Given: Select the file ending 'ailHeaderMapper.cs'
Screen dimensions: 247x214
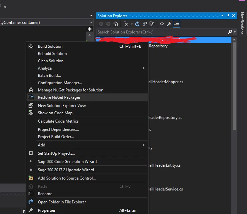Looking at the screenshot, I should tap(166, 82).
